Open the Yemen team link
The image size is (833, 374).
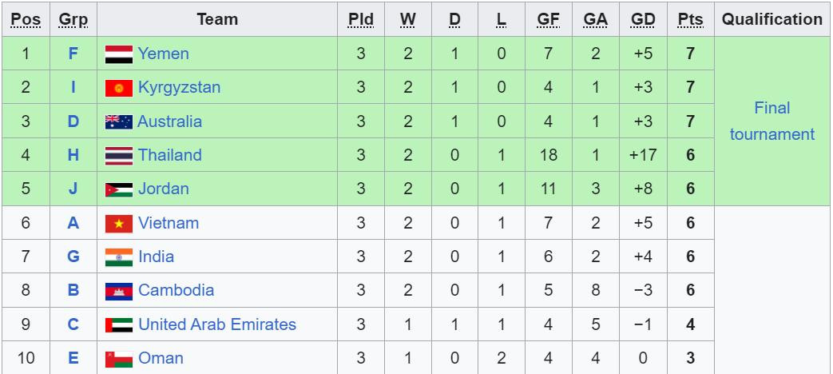(x=163, y=54)
